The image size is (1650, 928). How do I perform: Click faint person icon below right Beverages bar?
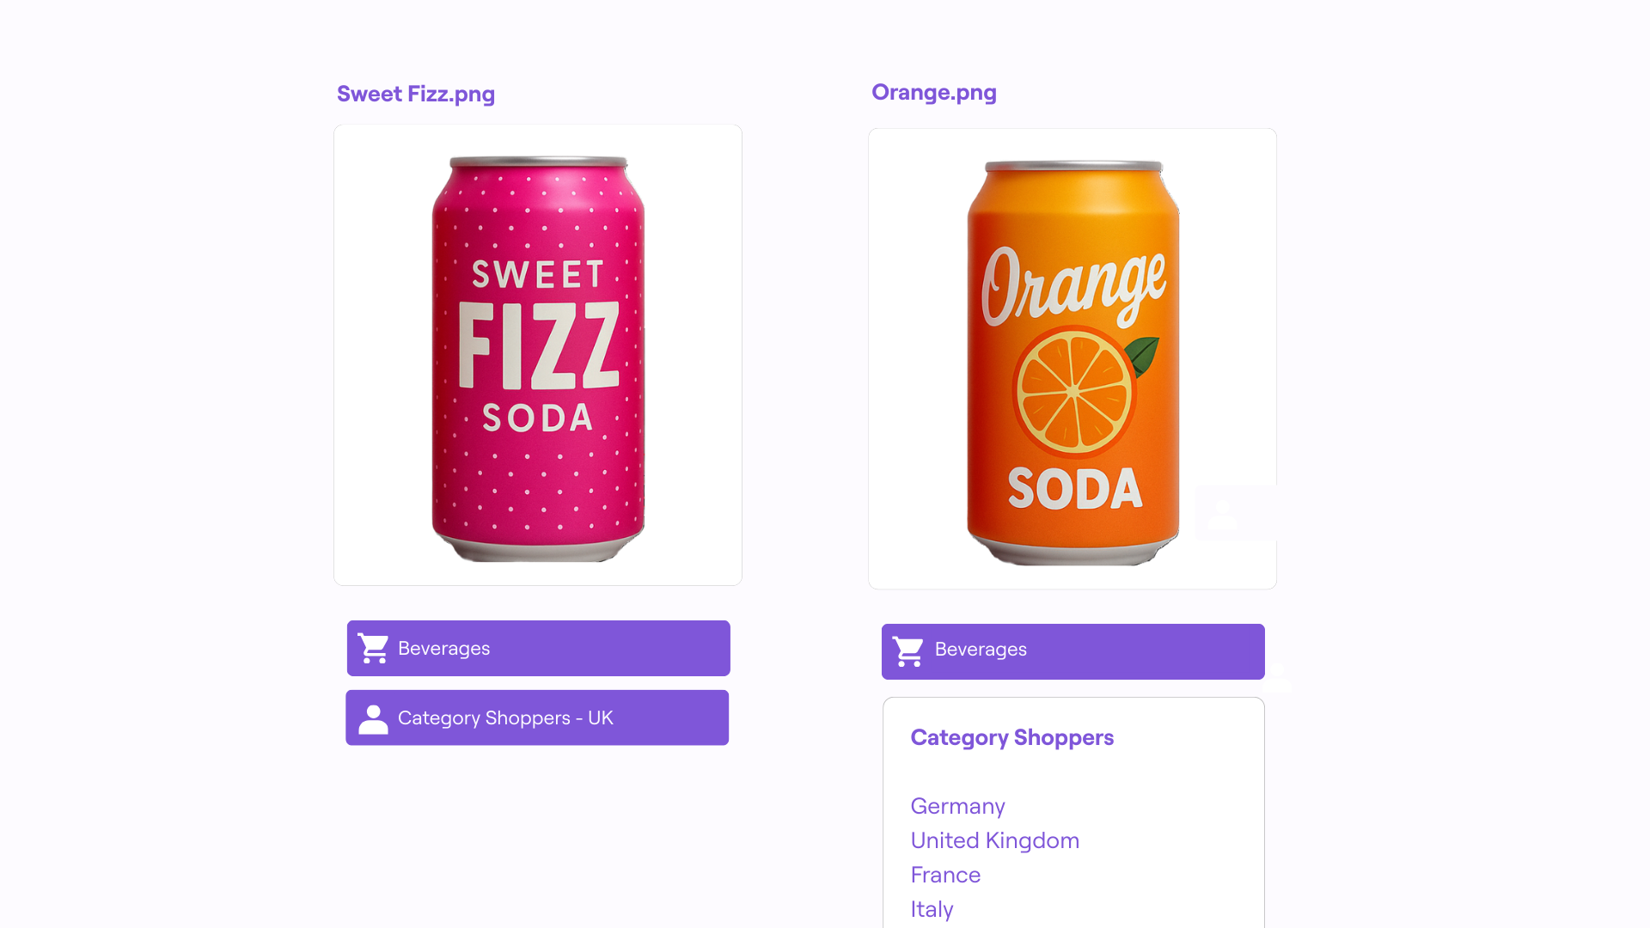[1278, 676]
